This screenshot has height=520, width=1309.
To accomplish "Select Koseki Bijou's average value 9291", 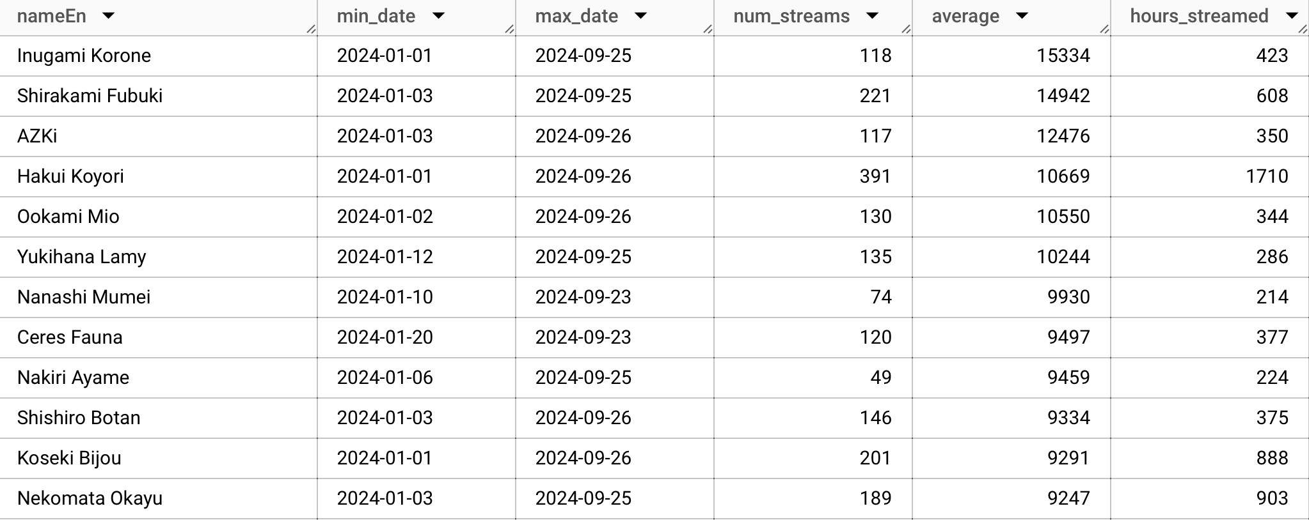I will (x=1068, y=458).
